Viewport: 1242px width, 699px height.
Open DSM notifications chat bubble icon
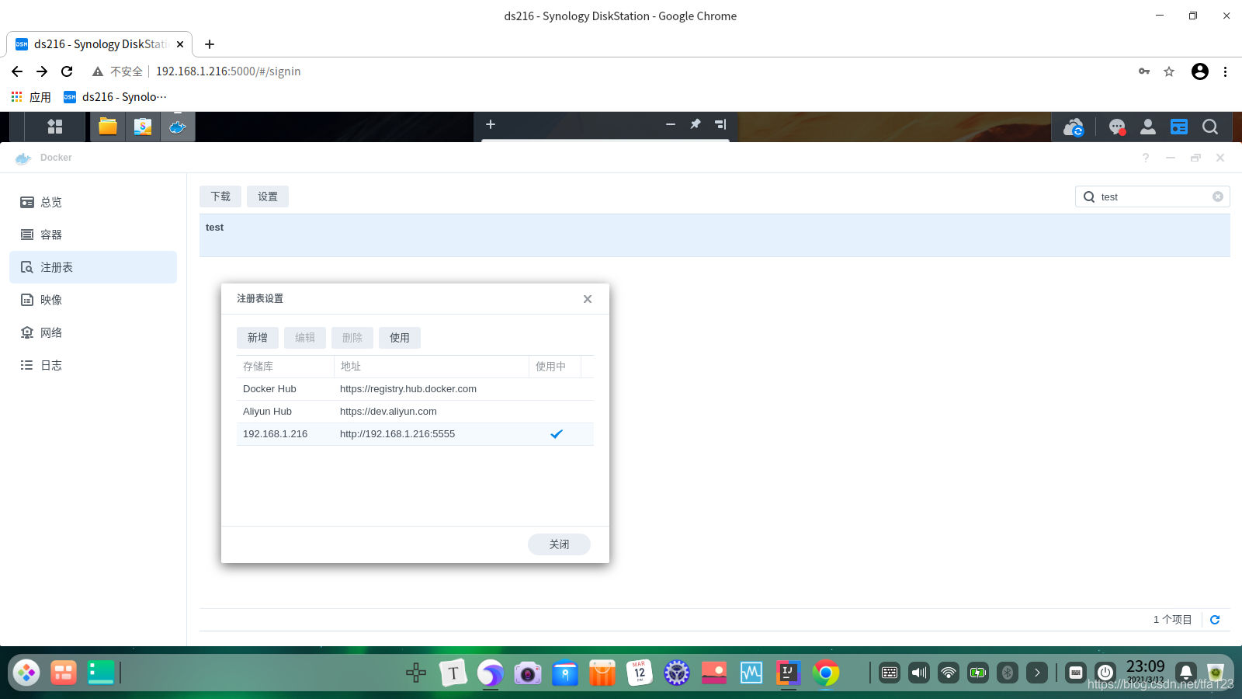1116,127
